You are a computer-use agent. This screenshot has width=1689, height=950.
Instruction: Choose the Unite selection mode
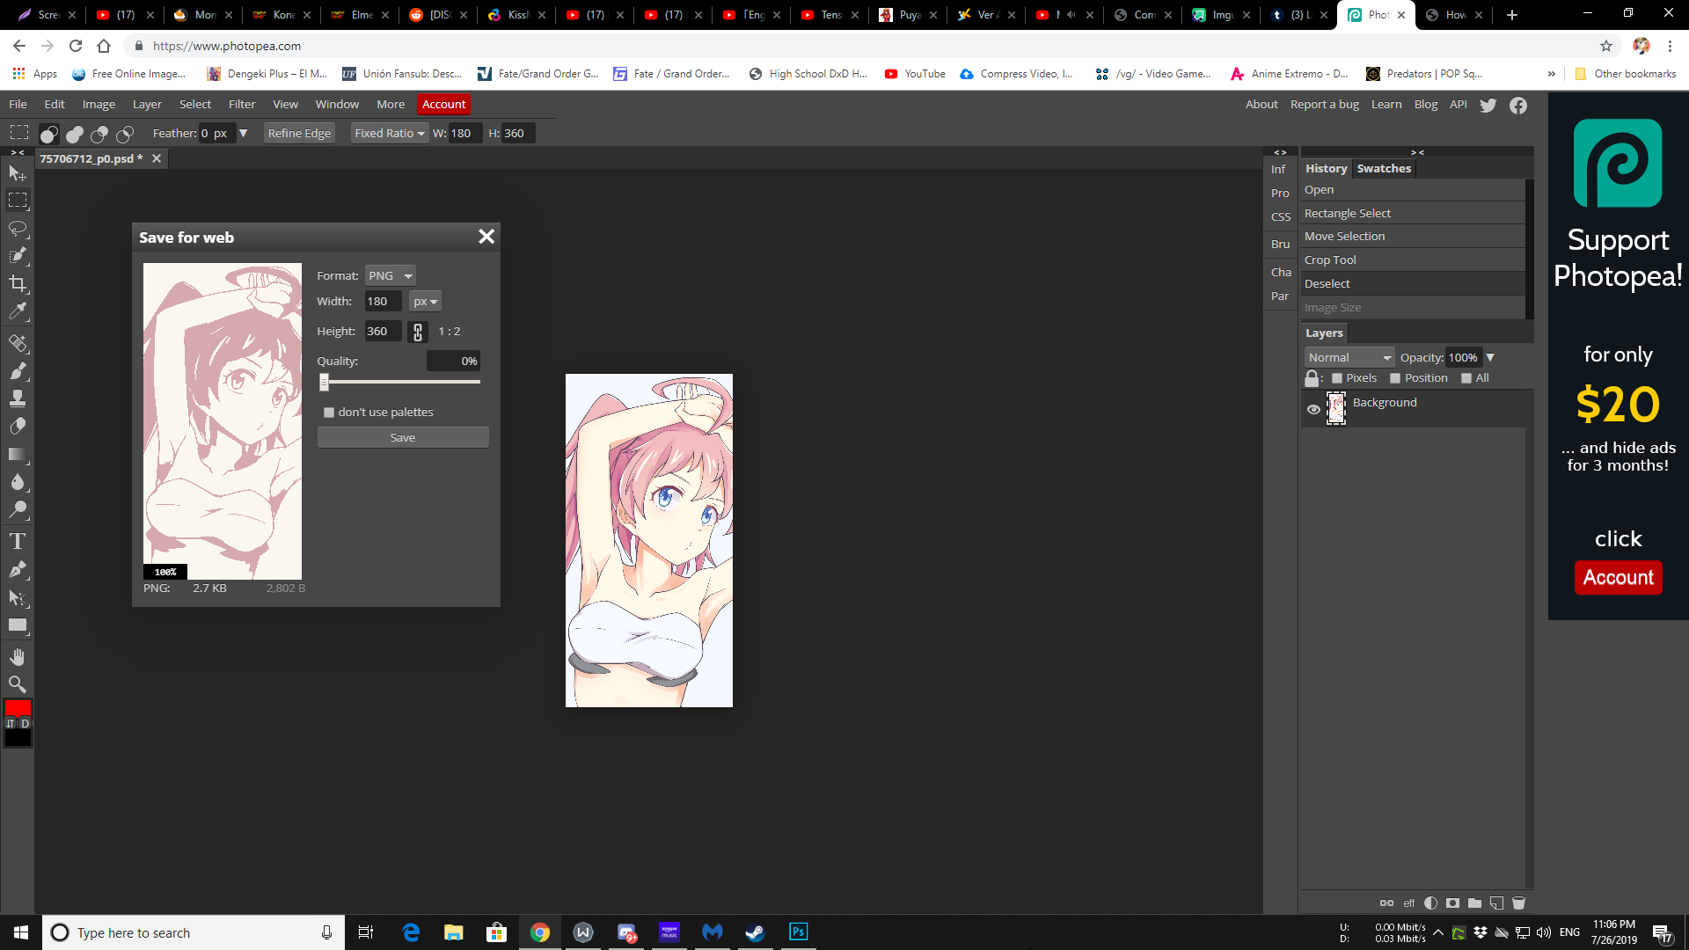point(75,134)
